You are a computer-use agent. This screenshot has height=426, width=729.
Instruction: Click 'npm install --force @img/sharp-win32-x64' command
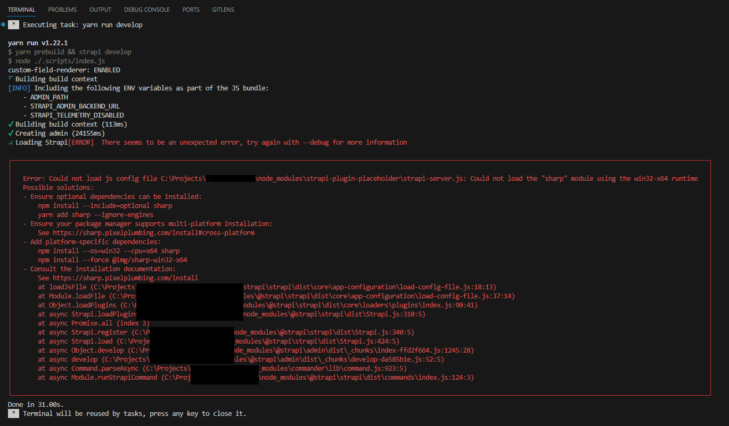pyautogui.click(x=112, y=260)
